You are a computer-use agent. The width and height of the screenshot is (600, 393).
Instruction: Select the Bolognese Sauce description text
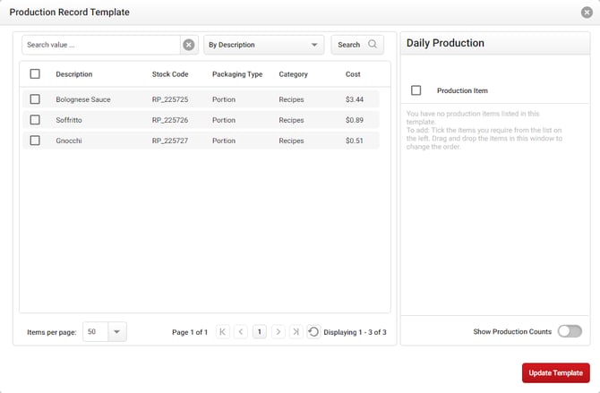pyautogui.click(x=83, y=99)
